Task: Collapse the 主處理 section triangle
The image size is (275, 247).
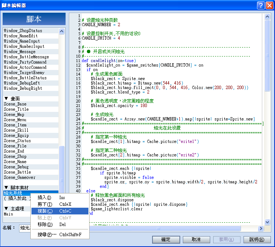Action: point(6,208)
